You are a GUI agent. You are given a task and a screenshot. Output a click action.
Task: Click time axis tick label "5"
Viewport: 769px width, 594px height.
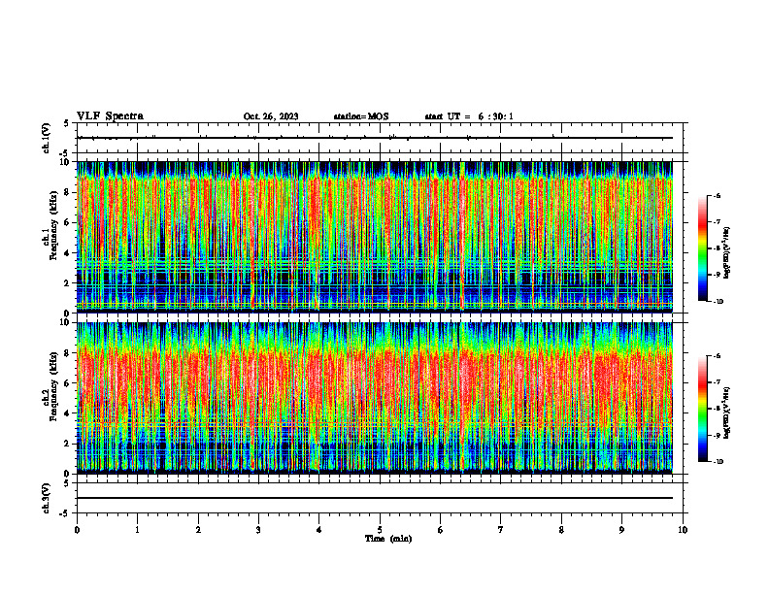[380, 530]
